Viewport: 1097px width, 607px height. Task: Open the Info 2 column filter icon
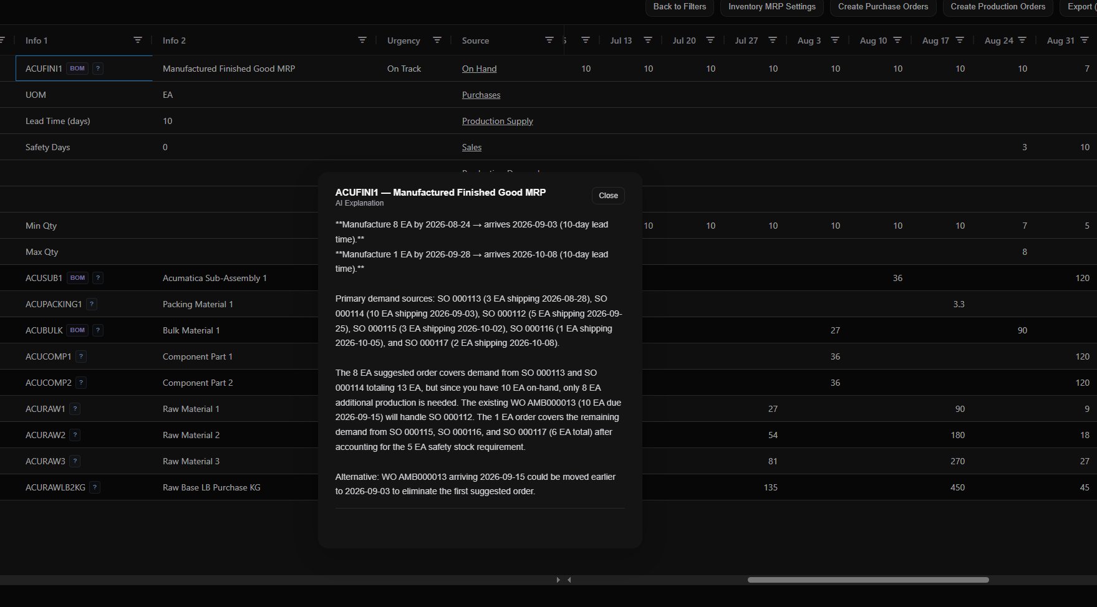pyautogui.click(x=362, y=40)
